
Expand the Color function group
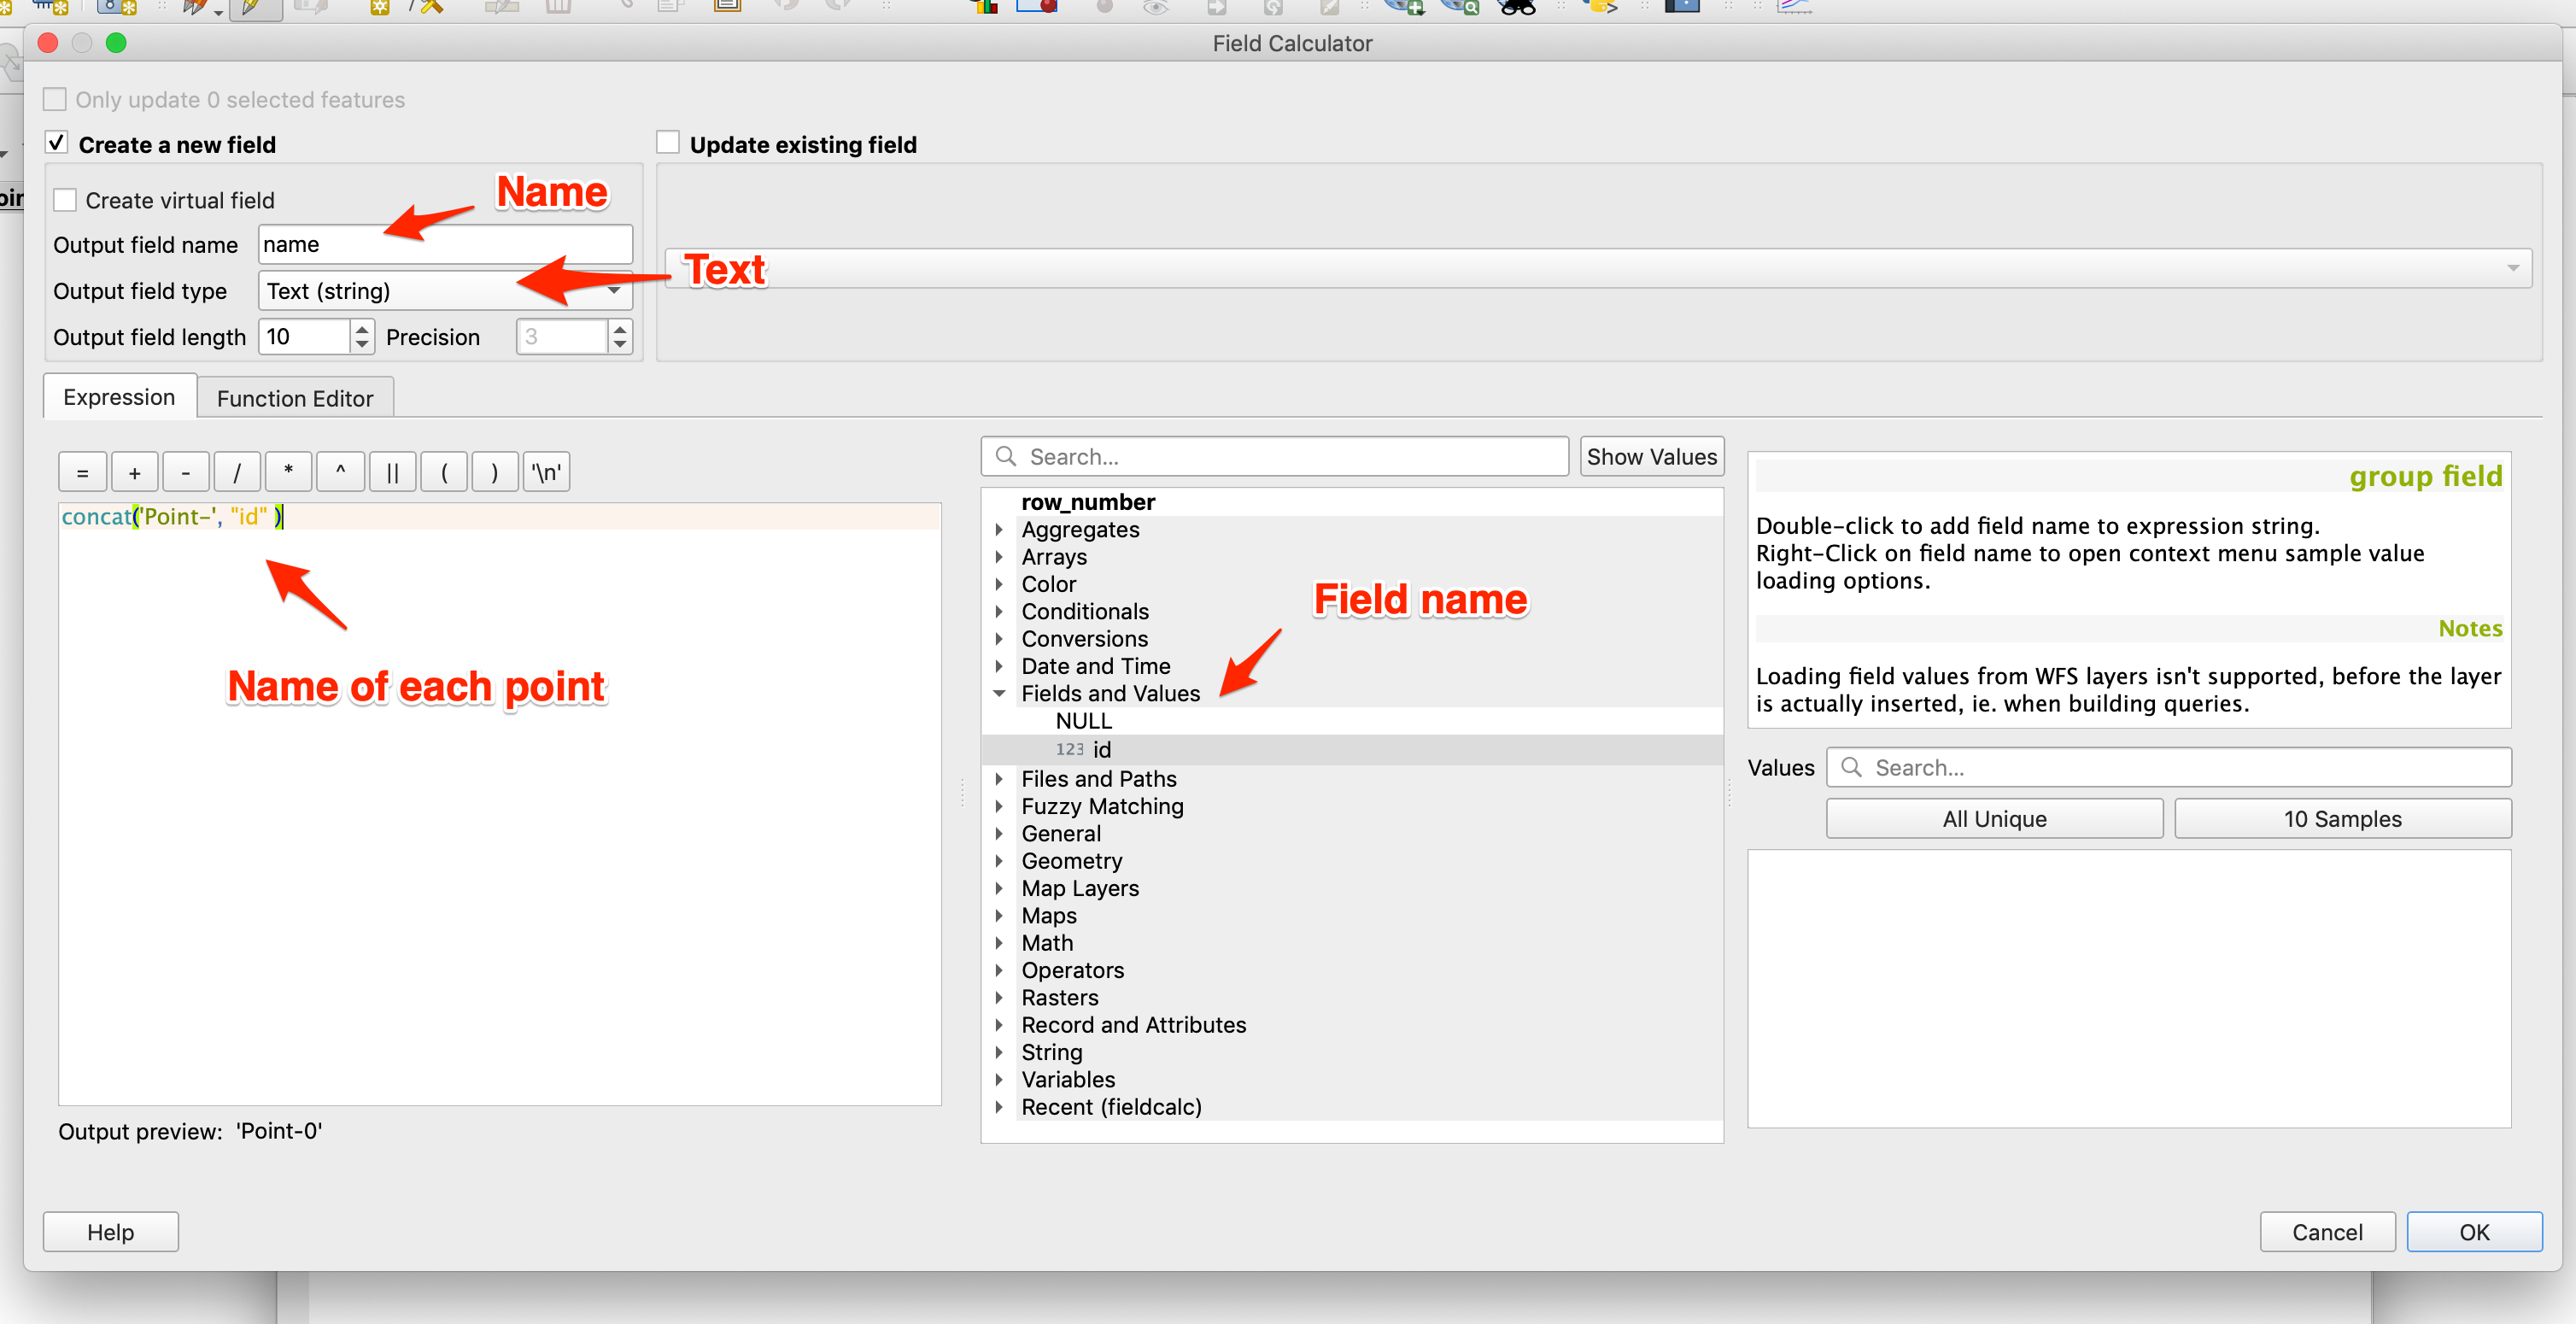tap(999, 584)
